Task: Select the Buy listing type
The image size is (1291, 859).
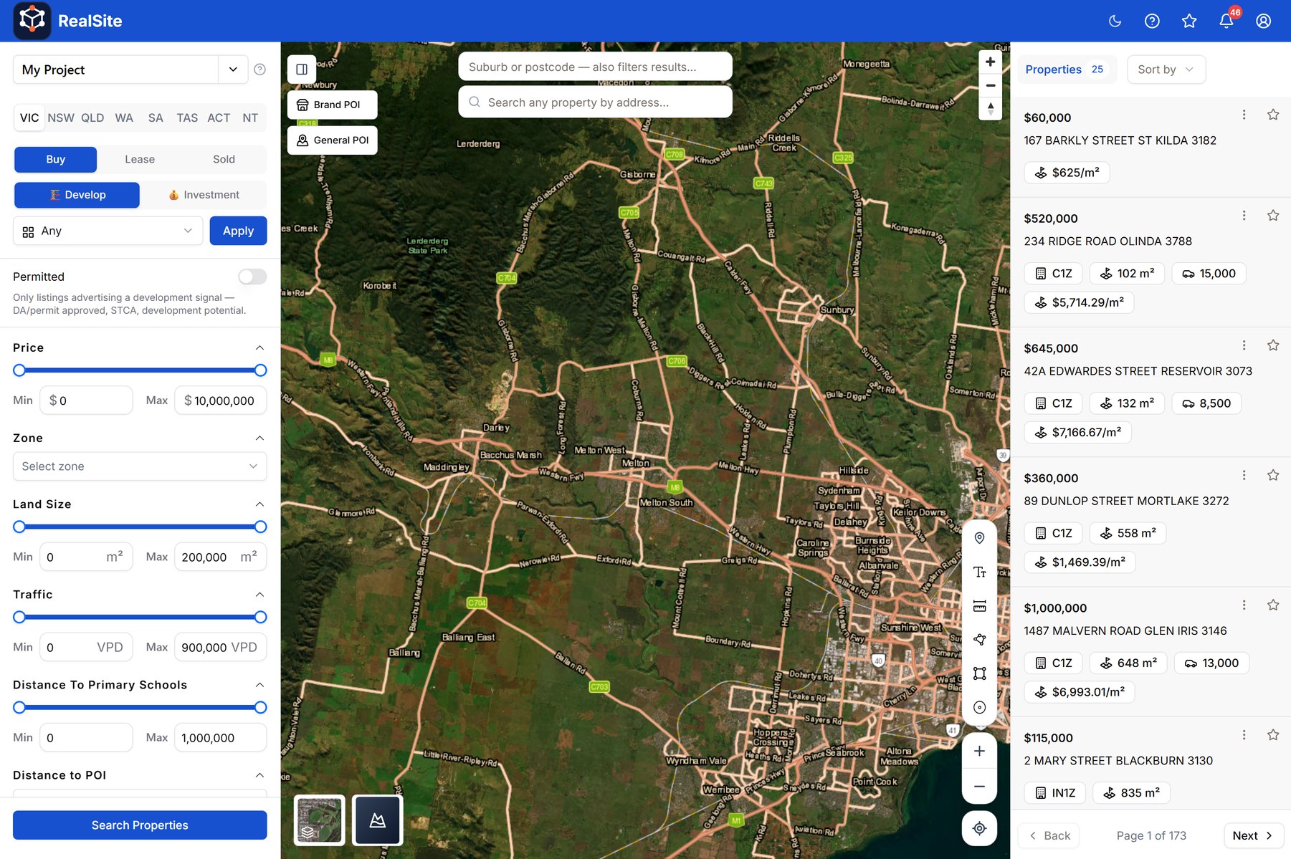Action: (x=55, y=159)
